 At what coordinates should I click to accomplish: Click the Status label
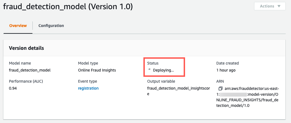(153, 63)
